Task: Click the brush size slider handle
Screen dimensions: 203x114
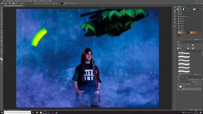Action: (x=180, y=47)
